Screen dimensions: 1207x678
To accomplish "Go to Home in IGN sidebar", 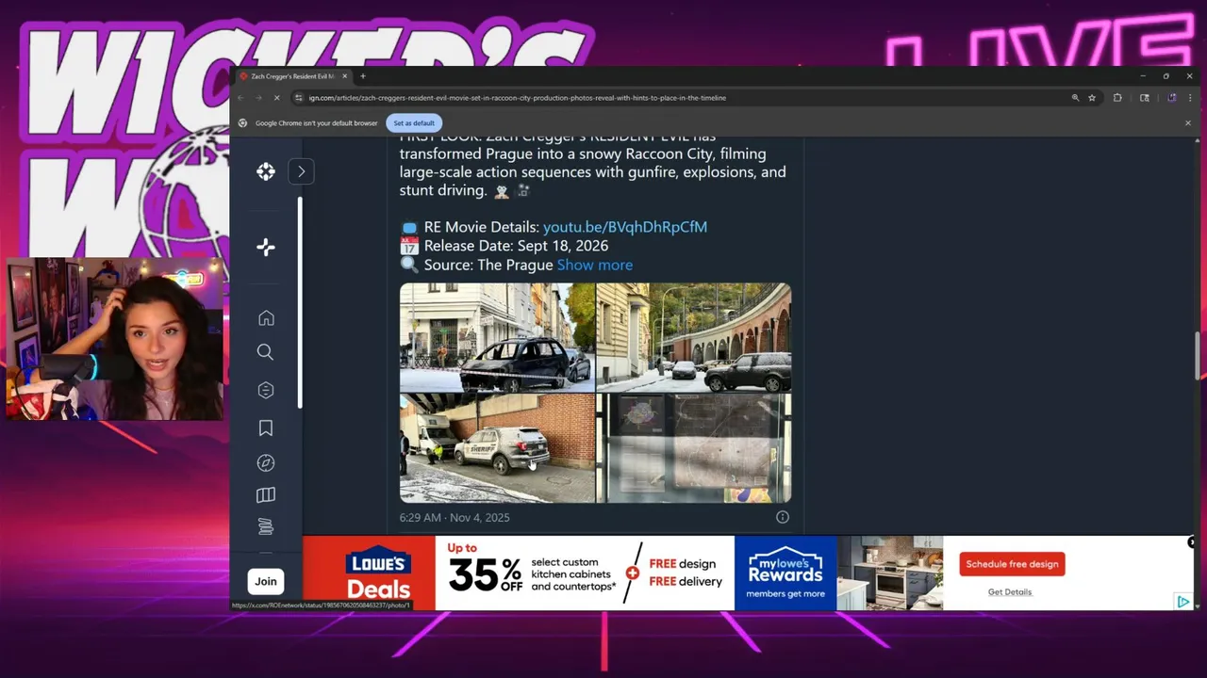I will coord(266,318).
